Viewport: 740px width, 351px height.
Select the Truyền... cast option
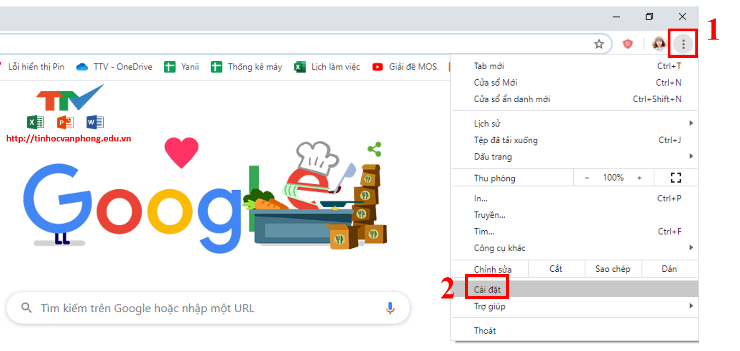coord(575,215)
